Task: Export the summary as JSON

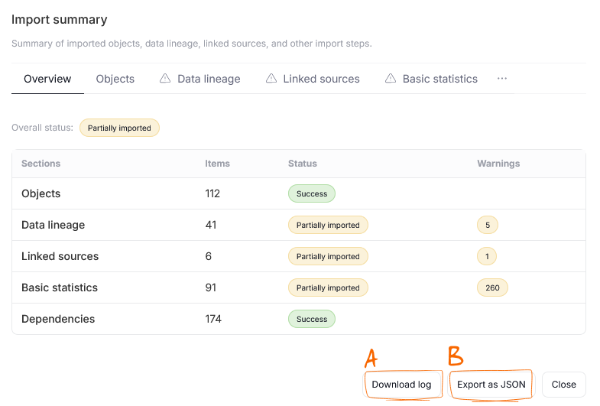Action: (x=491, y=384)
